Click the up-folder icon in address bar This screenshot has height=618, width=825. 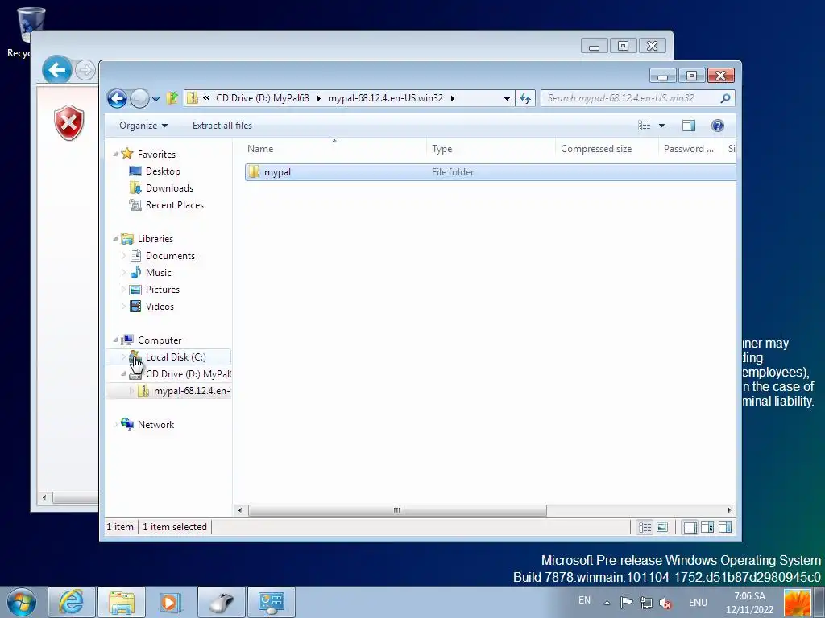pos(172,97)
